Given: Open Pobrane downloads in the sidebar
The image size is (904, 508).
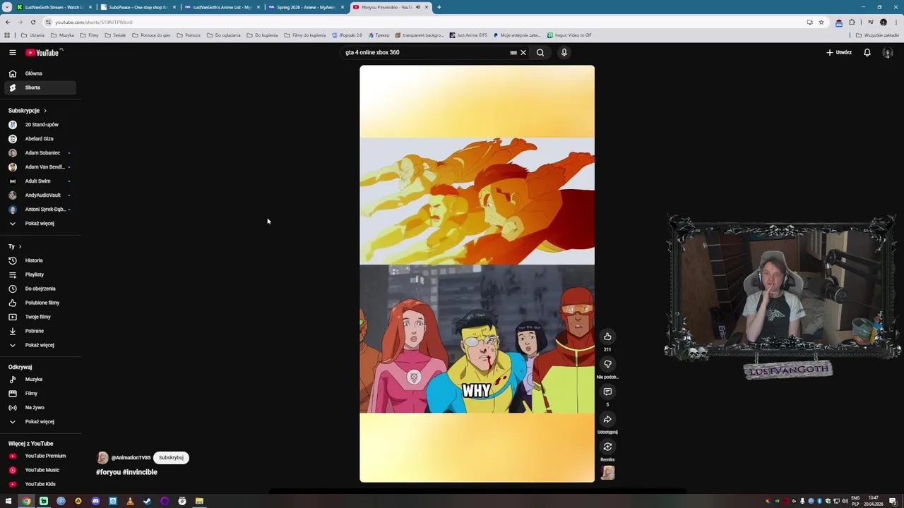Looking at the screenshot, I should 40,331.
